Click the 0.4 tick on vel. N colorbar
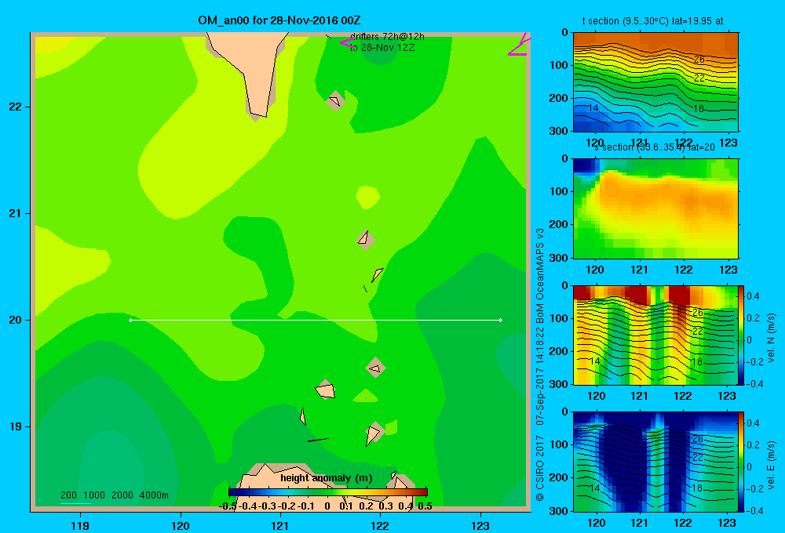Viewport: 785px width, 533px height. coord(754,296)
